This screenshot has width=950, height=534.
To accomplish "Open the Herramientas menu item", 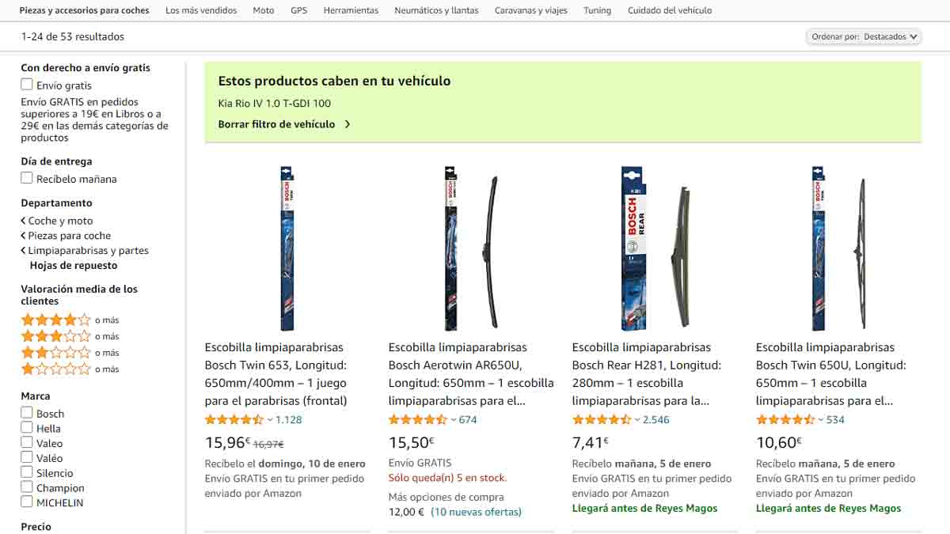I will coord(351,10).
